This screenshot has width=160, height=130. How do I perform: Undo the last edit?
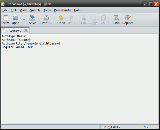tap(61, 20)
